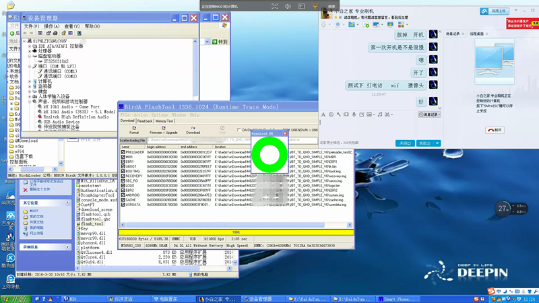The image size is (539, 303).
Task: Close the Download OK dialog
Action: (284, 133)
